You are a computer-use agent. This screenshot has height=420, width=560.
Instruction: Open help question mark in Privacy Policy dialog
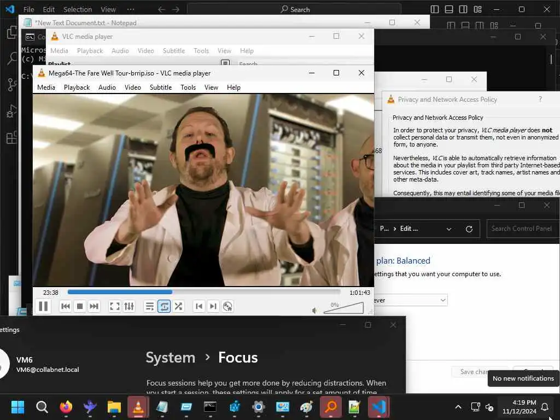point(540,100)
